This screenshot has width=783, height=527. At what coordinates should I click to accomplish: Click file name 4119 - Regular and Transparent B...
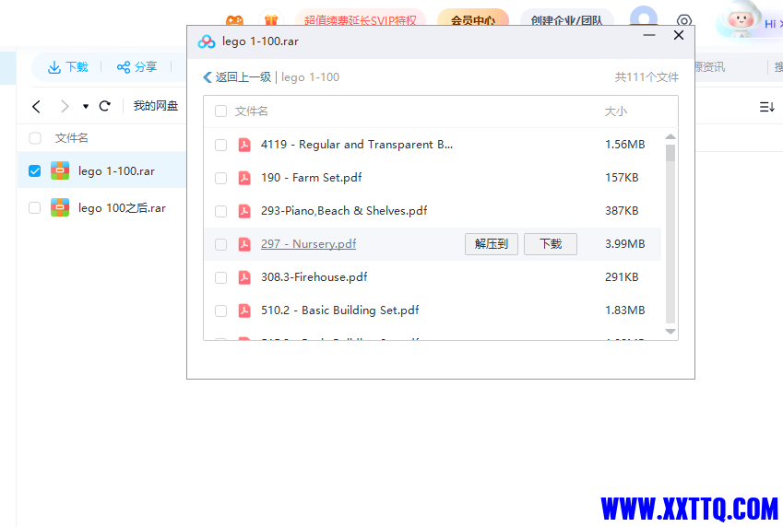coord(357,145)
